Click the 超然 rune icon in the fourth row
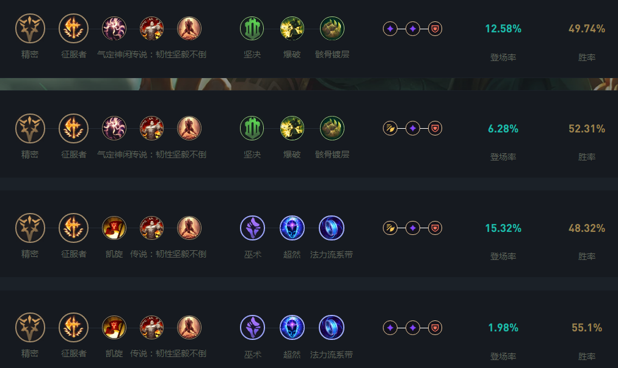 click(x=292, y=328)
